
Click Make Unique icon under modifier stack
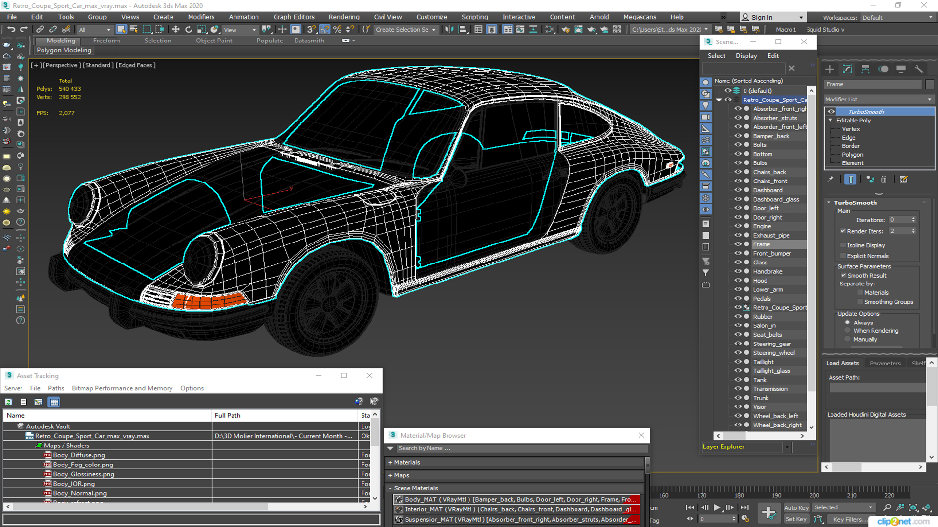click(x=870, y=180)
